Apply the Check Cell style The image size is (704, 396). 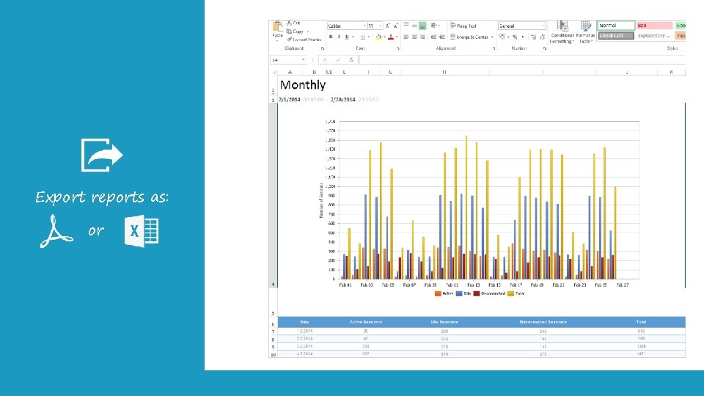click(616, 35)
